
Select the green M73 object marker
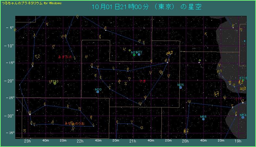[134, 55]
